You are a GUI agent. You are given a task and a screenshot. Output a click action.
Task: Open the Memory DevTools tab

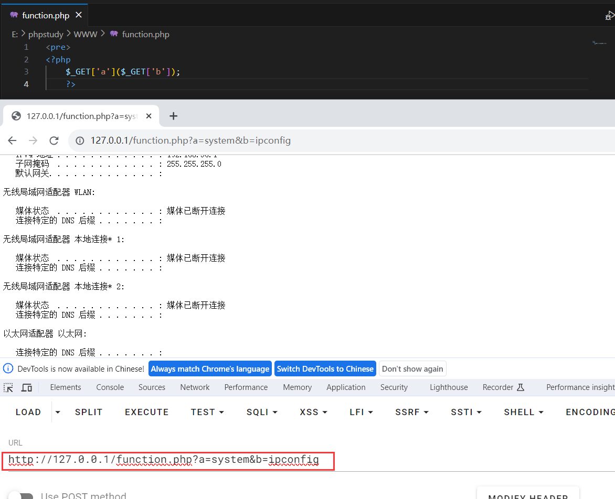tap(298, 387)
